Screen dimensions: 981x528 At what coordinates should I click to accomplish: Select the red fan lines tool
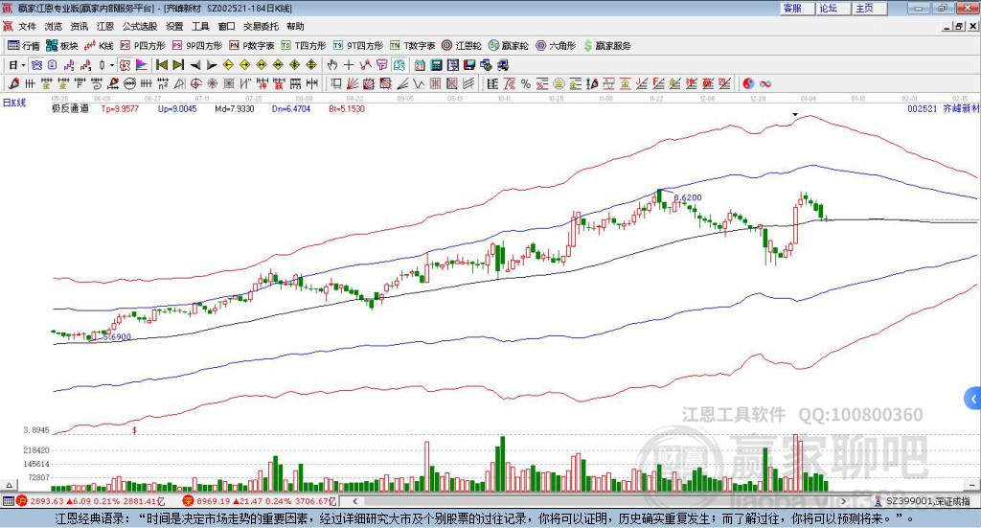(353, 83)
